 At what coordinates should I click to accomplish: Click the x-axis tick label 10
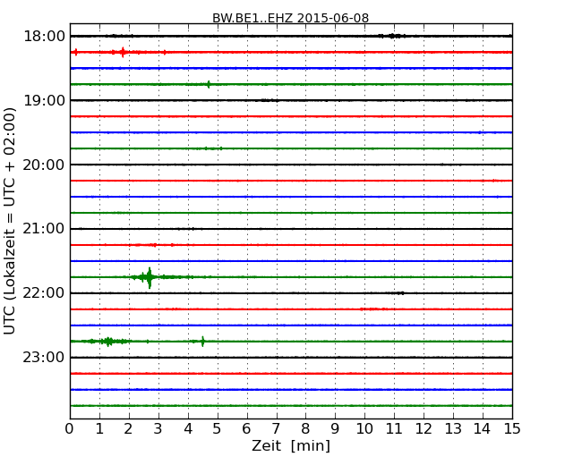coord(364,429)
